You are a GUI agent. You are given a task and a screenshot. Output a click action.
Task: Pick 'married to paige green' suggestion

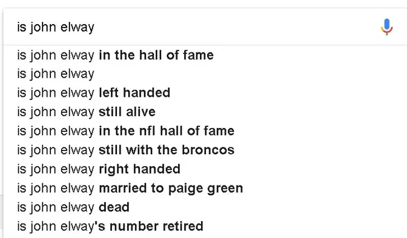(x=205, y=188)
